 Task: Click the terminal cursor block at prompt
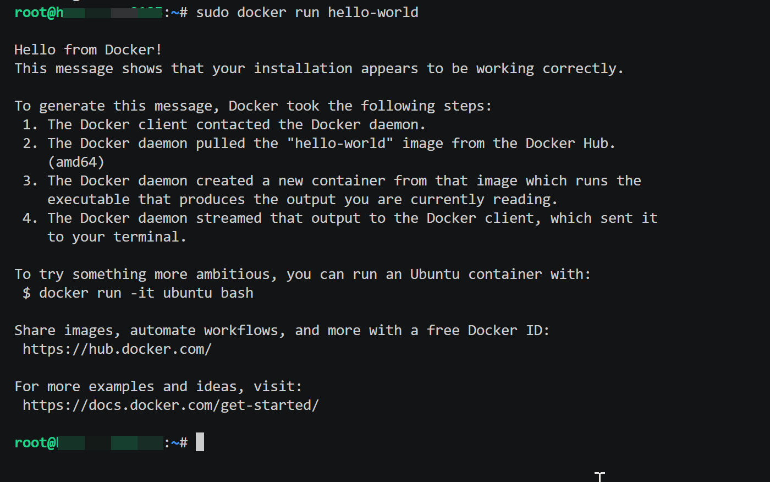pos(200,442)
